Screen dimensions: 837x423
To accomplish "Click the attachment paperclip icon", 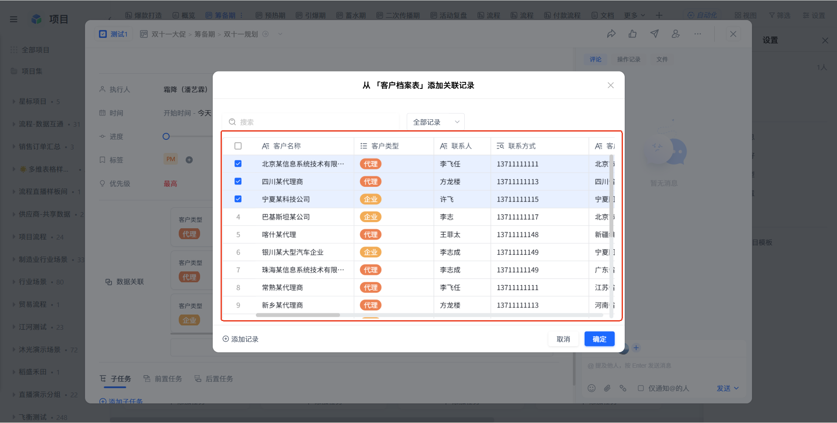I will pyautogui.click(x=607, y=388).
